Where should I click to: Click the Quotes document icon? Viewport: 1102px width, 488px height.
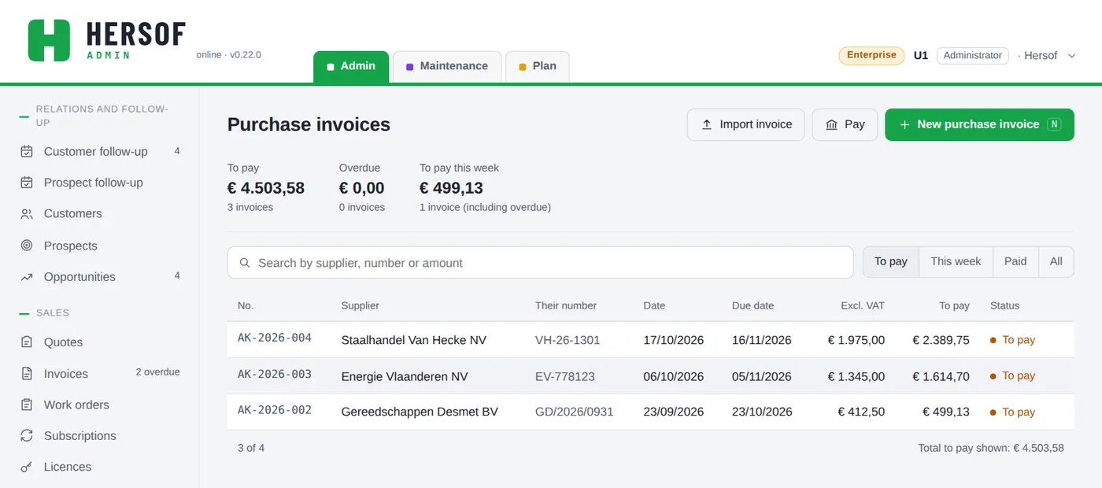click(x=27, y=342)
